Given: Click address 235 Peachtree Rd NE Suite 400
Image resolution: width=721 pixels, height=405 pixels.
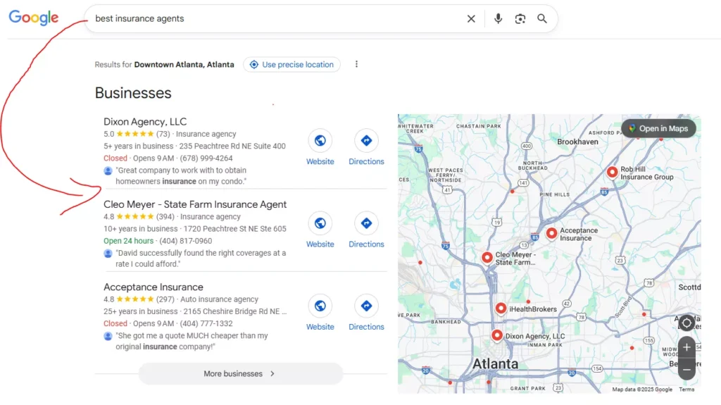Looking at the screenshot, I should coord(232,146).
